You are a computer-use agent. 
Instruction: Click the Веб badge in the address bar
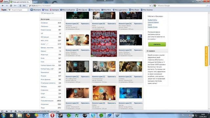coord(23,6)
